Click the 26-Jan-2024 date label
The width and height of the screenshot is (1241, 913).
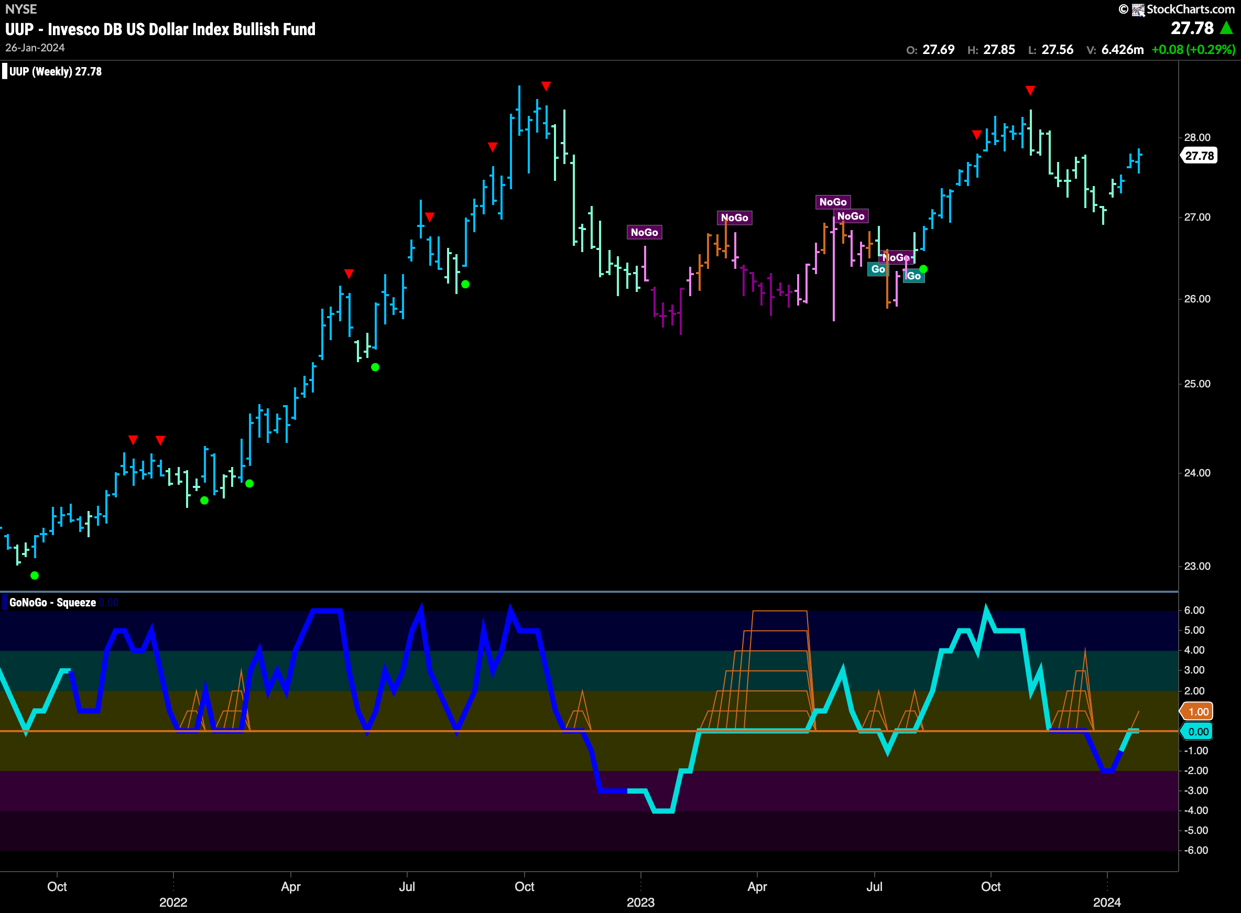tap(35, 48)
